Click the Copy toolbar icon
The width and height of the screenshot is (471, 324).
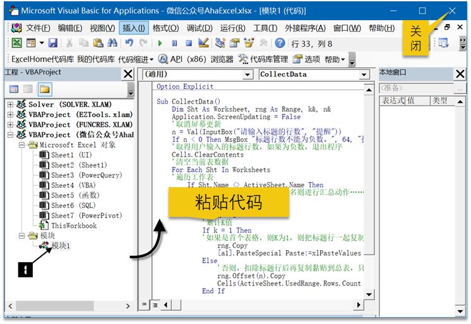click(83, 43)
